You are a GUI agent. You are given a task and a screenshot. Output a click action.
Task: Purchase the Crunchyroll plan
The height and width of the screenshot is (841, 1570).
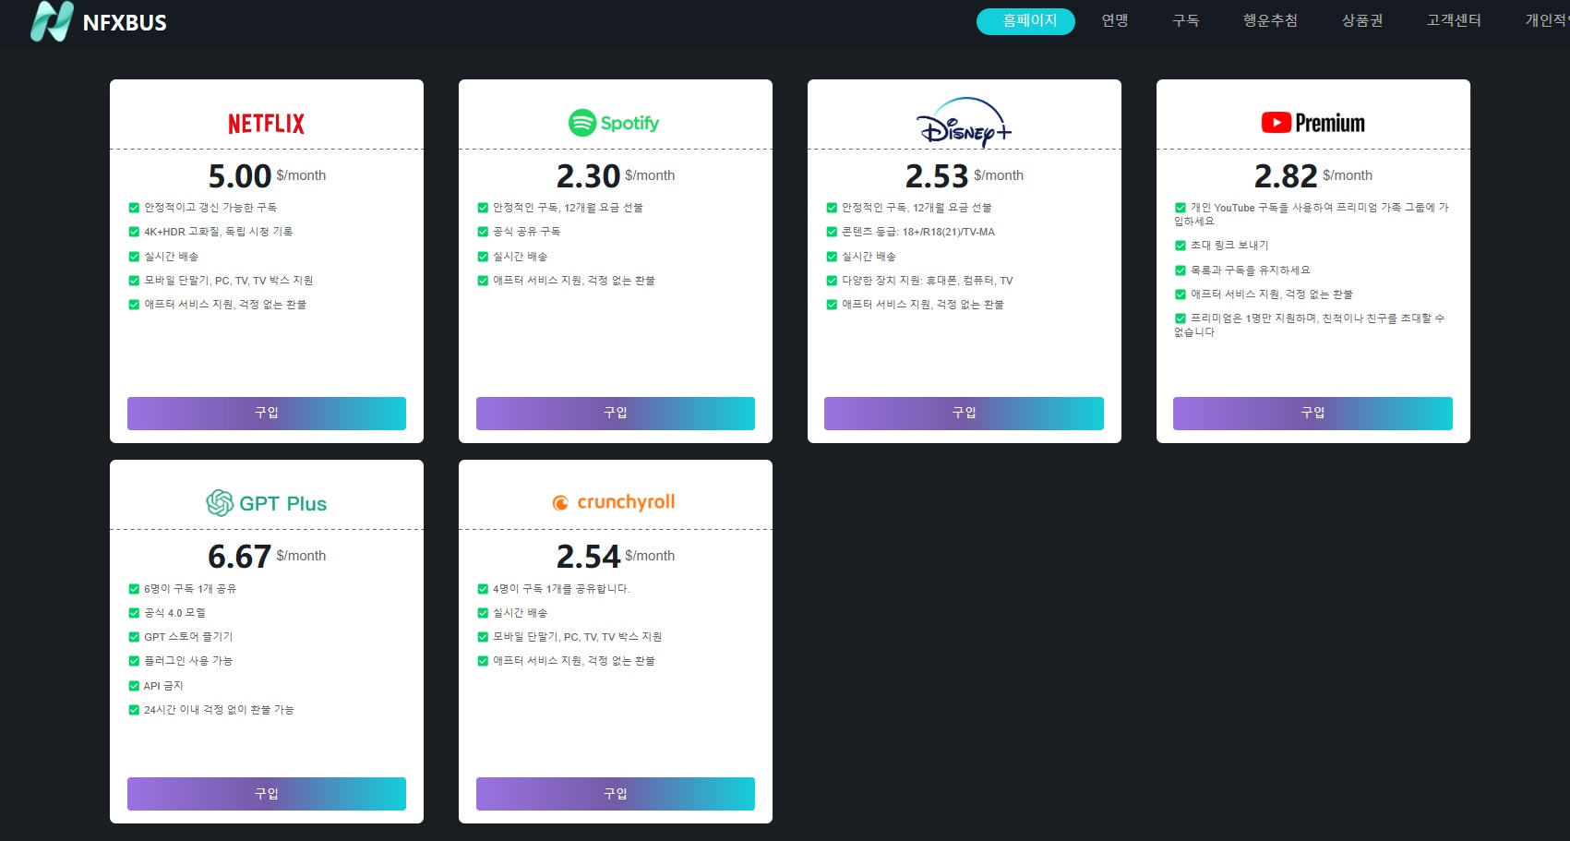(x=616, y=794)
